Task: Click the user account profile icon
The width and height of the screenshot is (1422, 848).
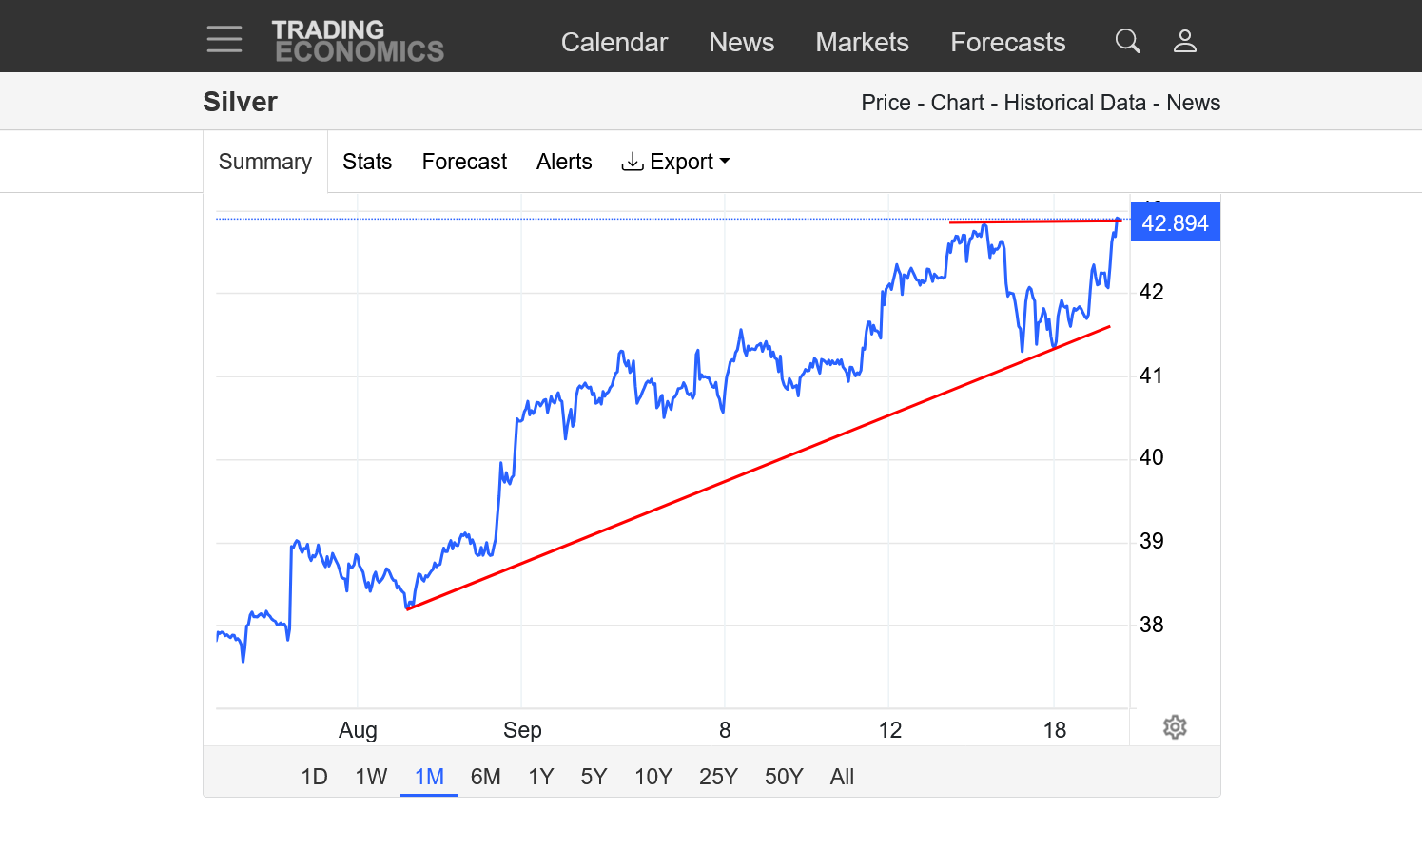Action: (x=1184, y=41)
